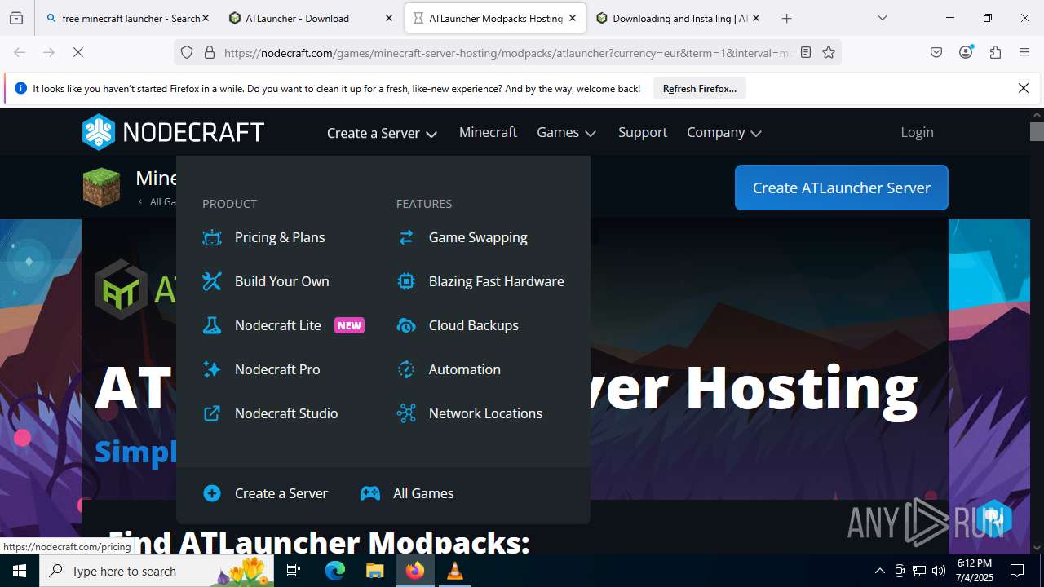Viewport: 1044px width, 587px height.
Task: Open the Build Your Own link
Action: pyautogui.click(x=282, y=281)
